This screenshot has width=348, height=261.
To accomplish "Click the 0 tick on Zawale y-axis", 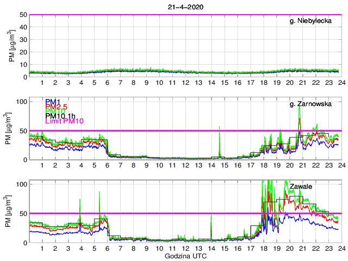I will point(24,242).
